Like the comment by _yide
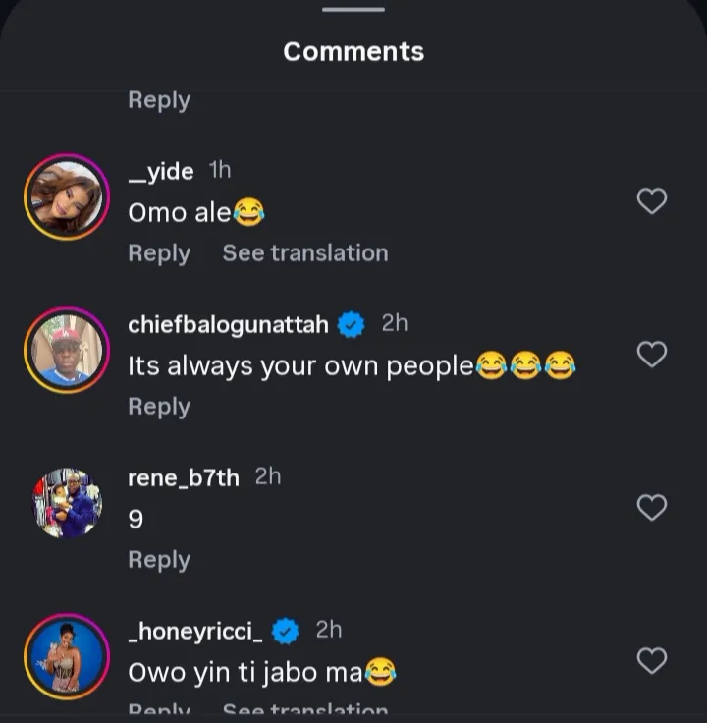The image size is (707, 723). click(652, 201)
